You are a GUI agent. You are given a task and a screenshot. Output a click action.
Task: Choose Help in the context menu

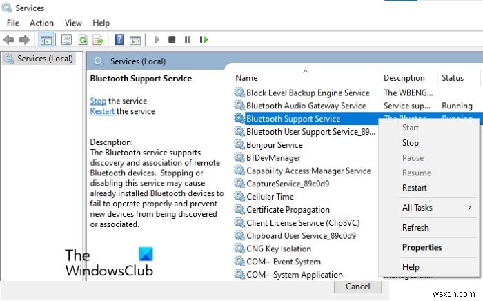pyautogui.click(x=411, y=267)
